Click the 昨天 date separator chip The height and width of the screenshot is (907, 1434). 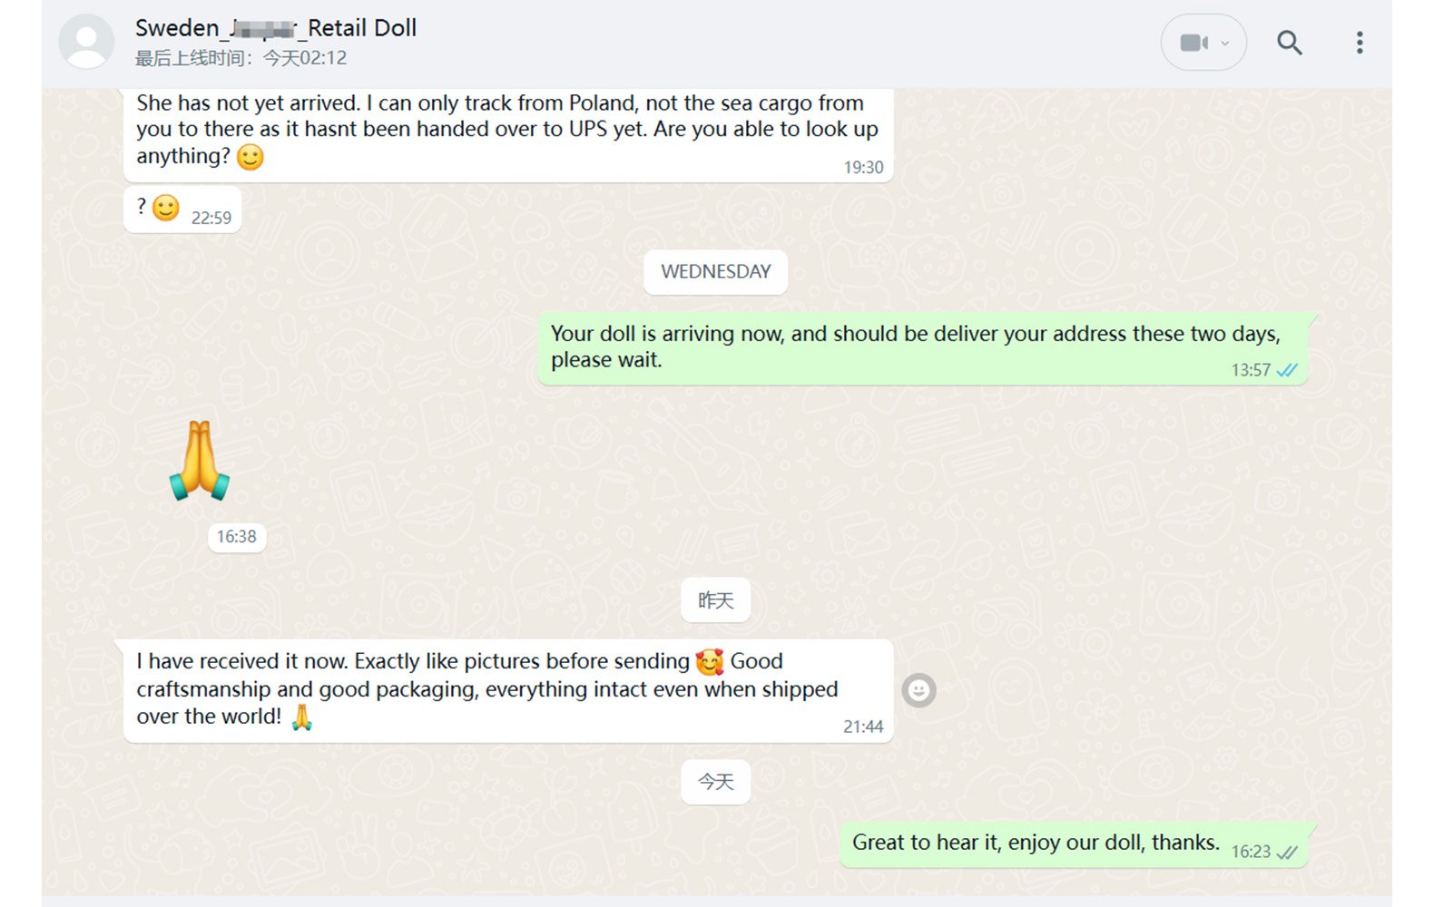[716, 600]
